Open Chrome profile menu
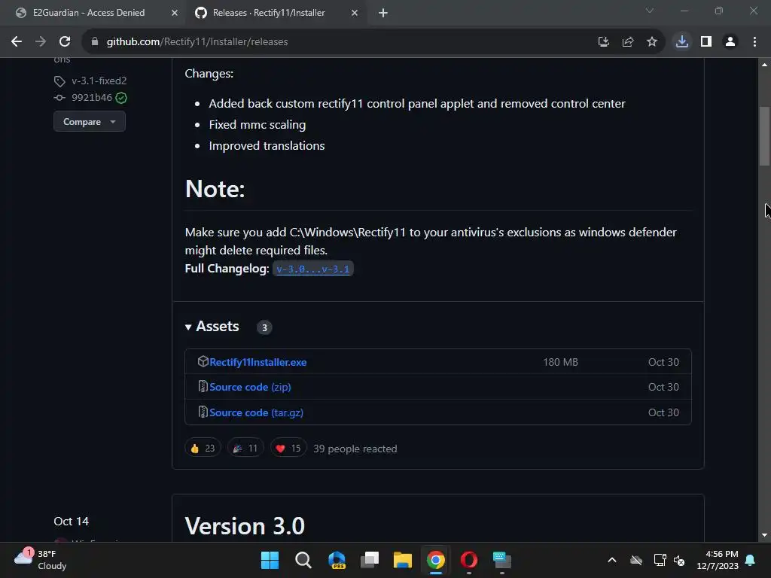 point(730,42)
